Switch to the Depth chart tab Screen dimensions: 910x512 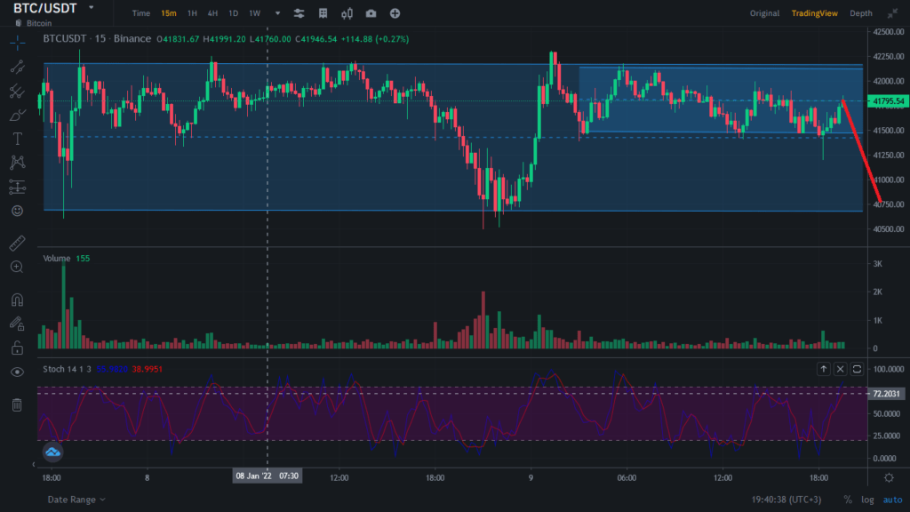(860, 13)
